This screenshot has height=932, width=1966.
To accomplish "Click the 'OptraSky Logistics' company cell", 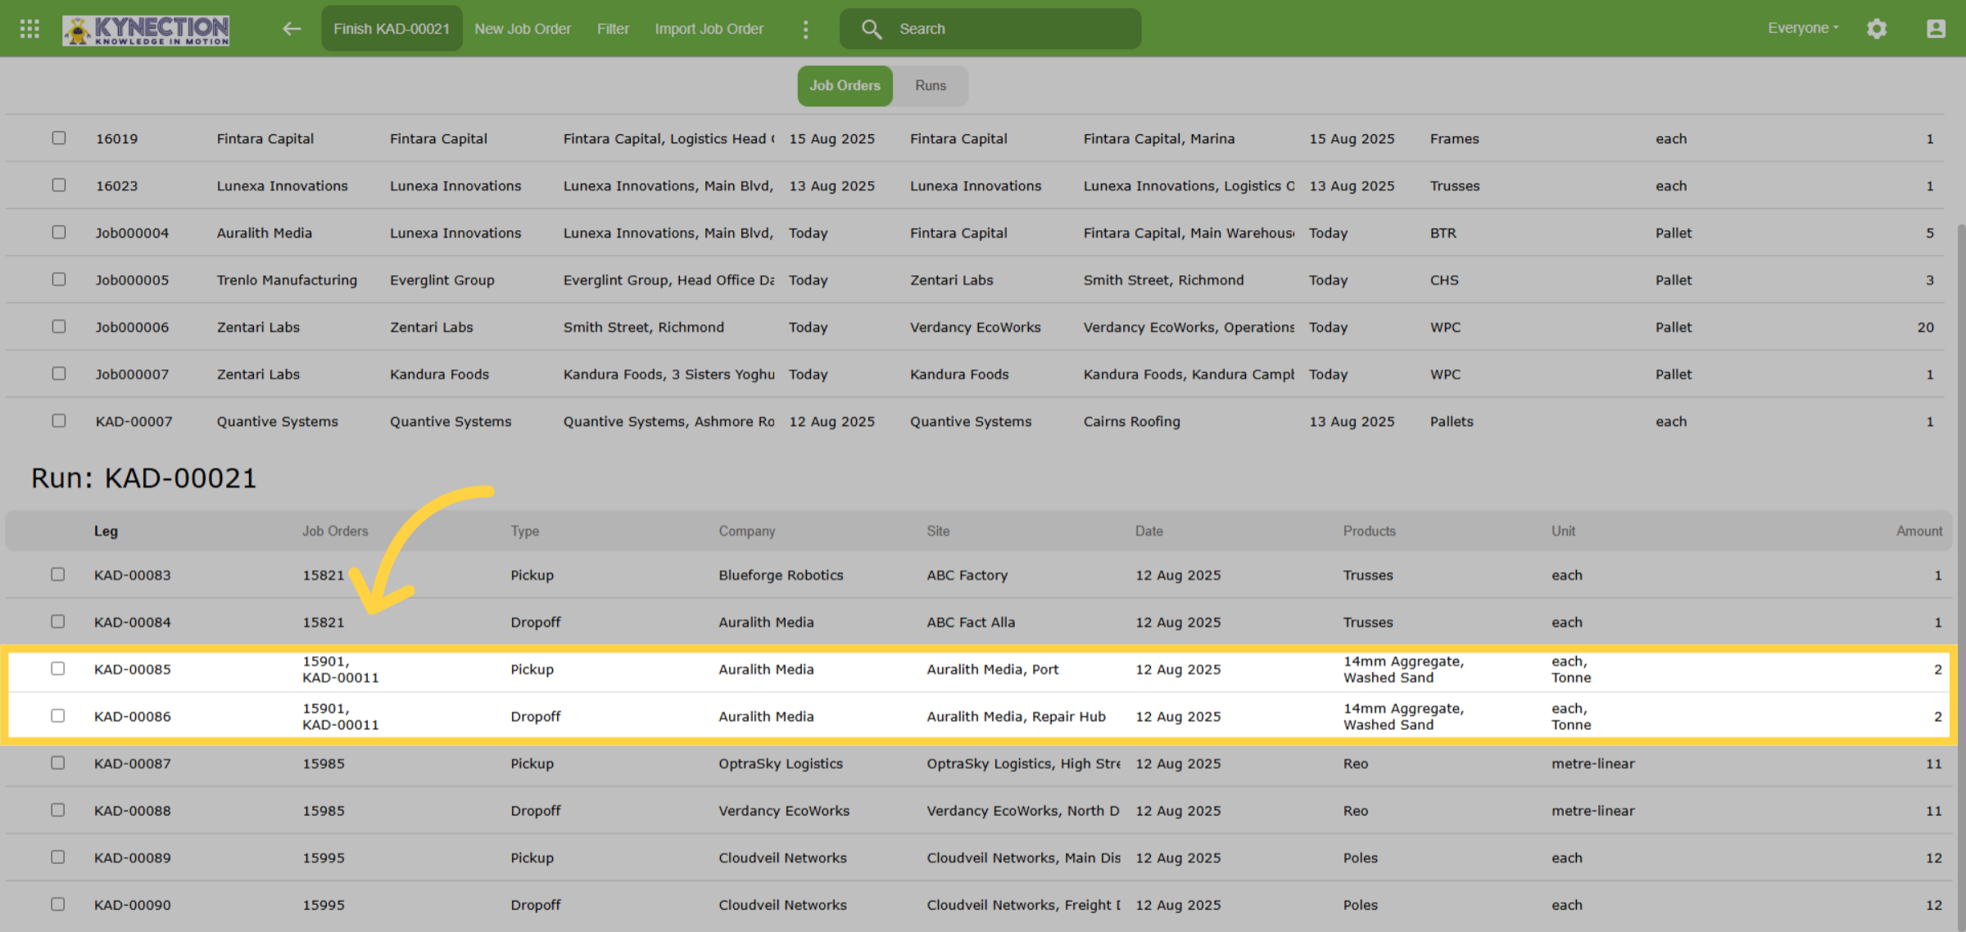I will coord(780,763).
